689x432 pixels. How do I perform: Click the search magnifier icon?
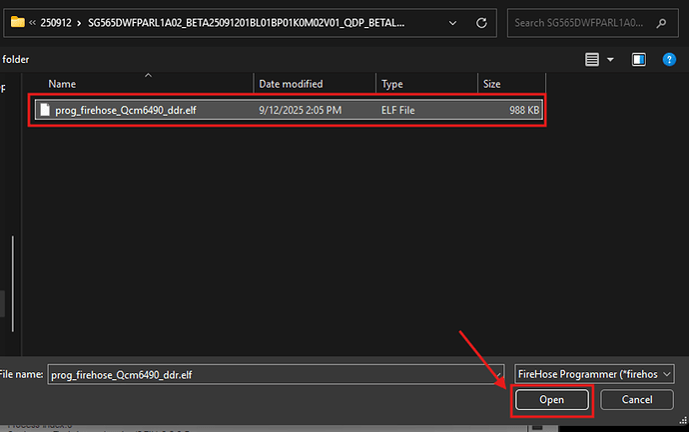pyautogui.click(x=661, y=23)
